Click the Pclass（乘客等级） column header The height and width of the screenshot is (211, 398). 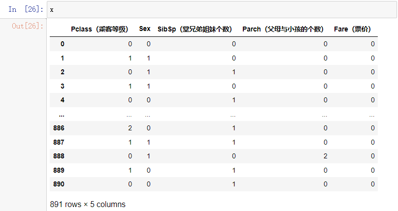click(99, 29)
